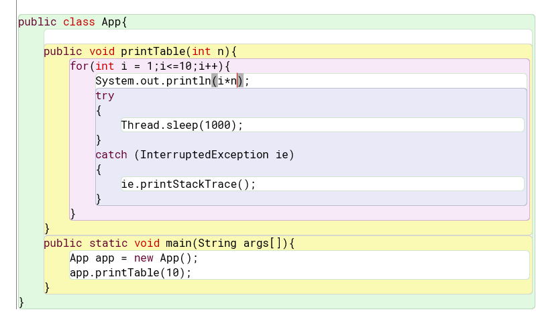Click the empty field slot above printTable
Viewport: 536px width, 330px height.
[288, 36]
